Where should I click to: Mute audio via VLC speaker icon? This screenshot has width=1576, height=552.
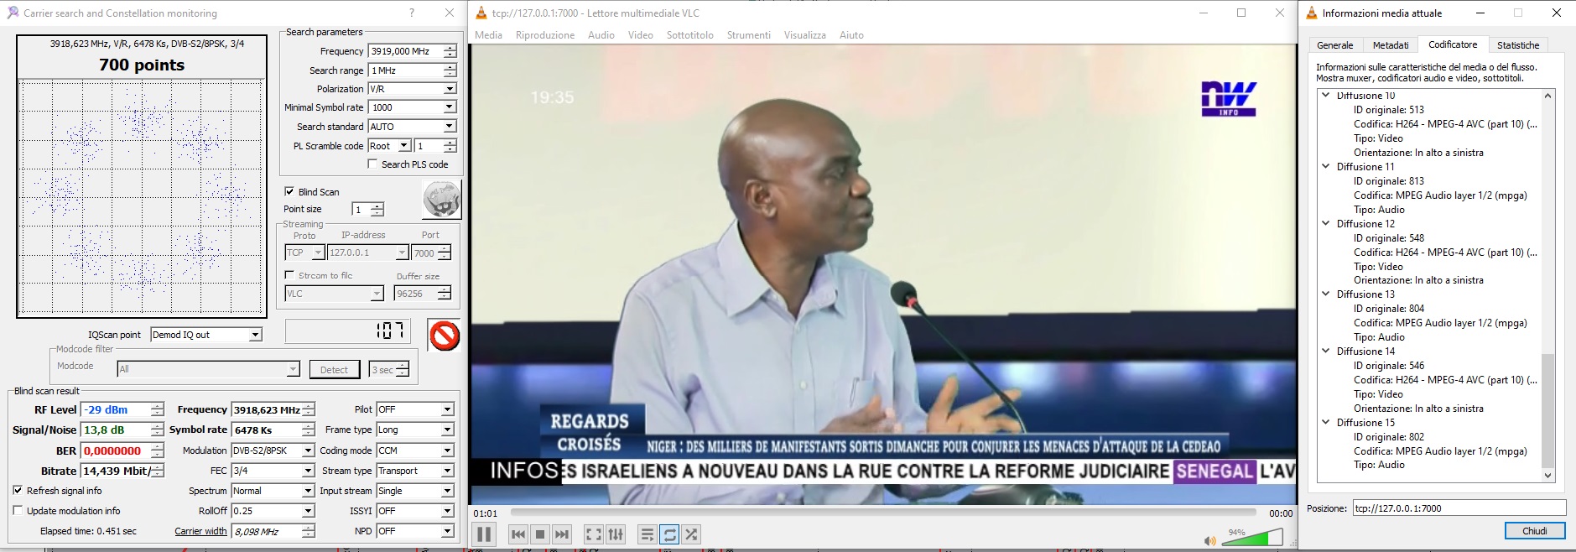1209,541
